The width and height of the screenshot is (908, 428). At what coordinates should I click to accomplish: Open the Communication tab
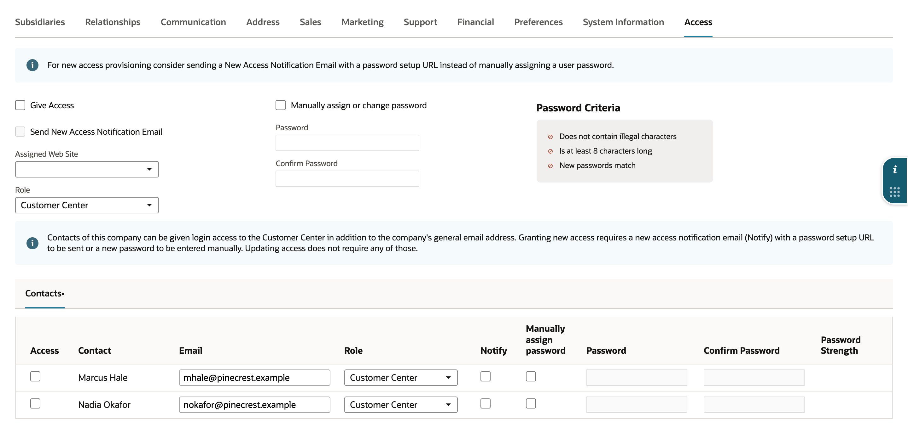click(193, 22)
